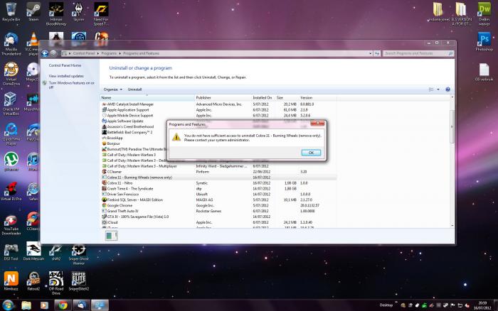Screen dimensions: 498x311
Task: Open Windows Media Player from the taskbar
Action: coord(44,305)
